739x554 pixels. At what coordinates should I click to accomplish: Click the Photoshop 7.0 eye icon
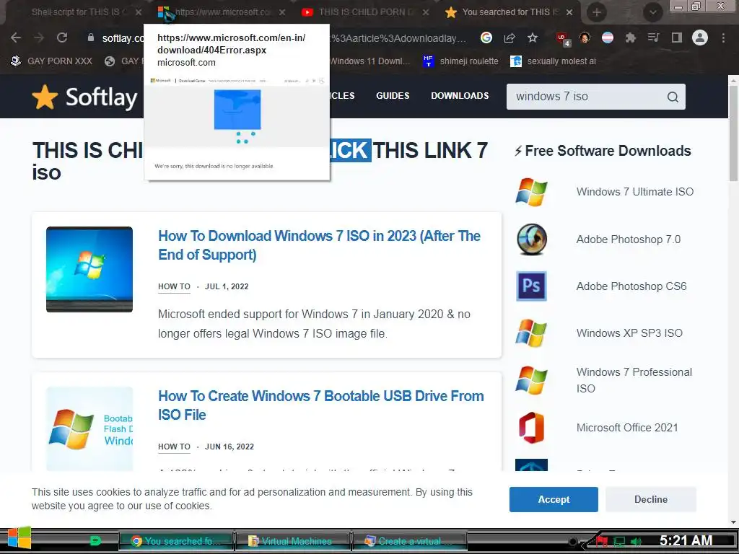(x=532, y=239)
